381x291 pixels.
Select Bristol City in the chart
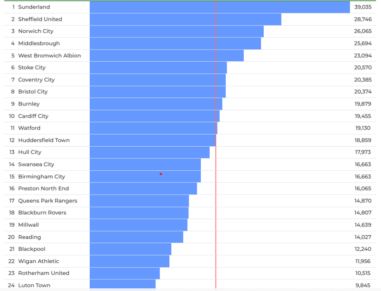tap(33, 92)
